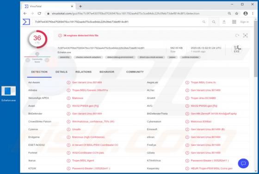Click the CrowdStrike Falcon row name
259x174 pixels.
click(40, 121)
